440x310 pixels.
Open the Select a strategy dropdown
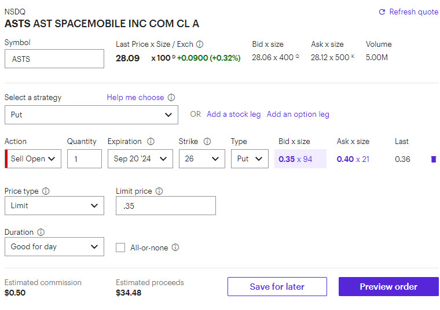coord(91,115)
